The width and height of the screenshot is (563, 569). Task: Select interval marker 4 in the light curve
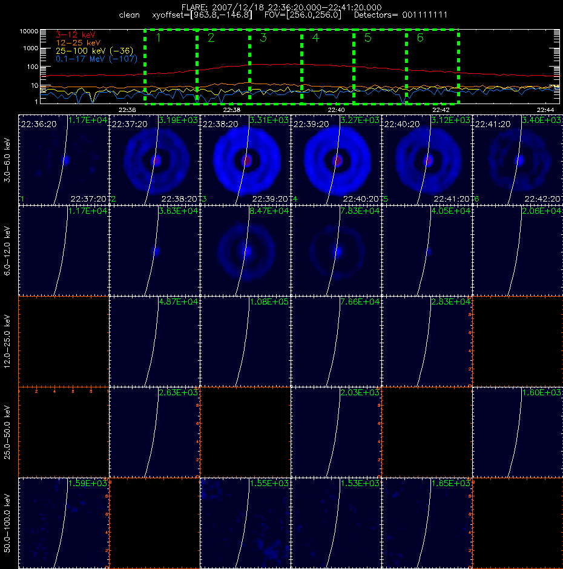[x=315, y=38]
